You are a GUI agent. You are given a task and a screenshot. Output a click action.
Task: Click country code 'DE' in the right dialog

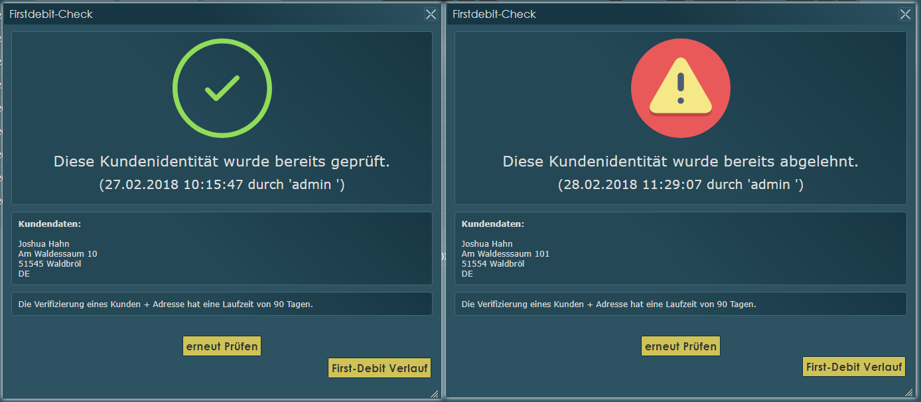click(x=467, y=274)
